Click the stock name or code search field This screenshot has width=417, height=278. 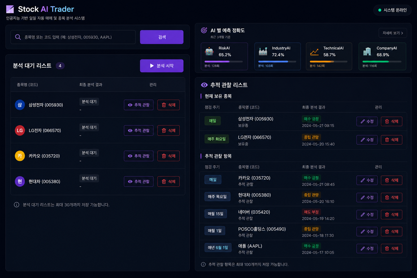[73, 37]
